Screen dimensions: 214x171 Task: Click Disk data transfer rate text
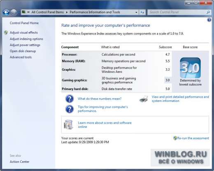point(117,89)
